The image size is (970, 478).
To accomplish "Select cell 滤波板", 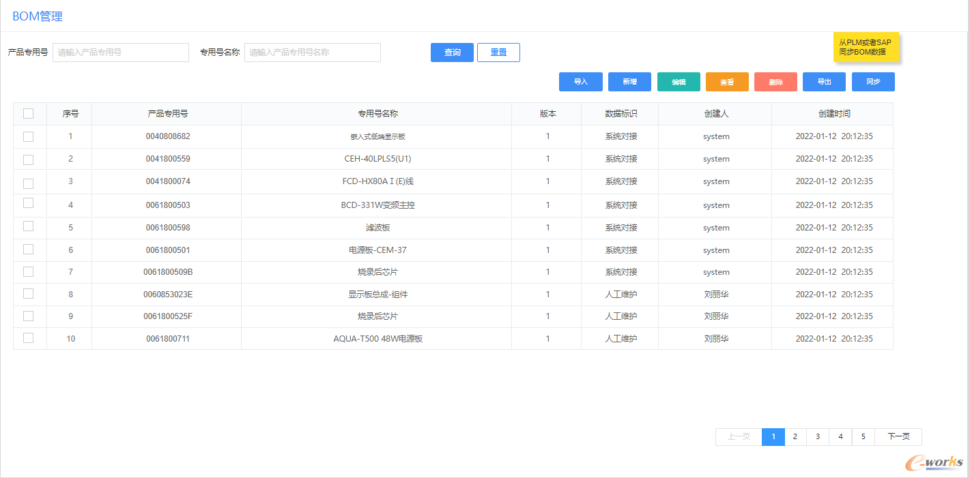I will 377,228.
